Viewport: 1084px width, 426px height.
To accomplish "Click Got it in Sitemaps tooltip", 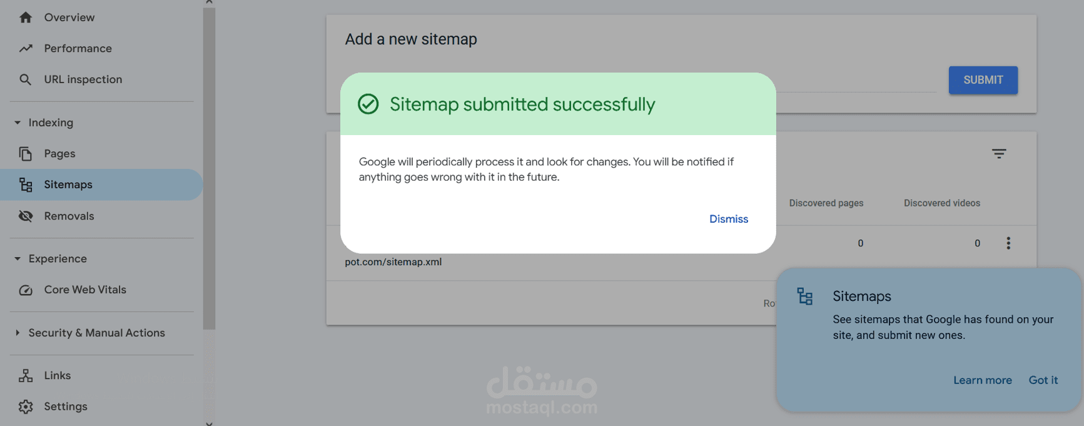I will (1043, 380).
